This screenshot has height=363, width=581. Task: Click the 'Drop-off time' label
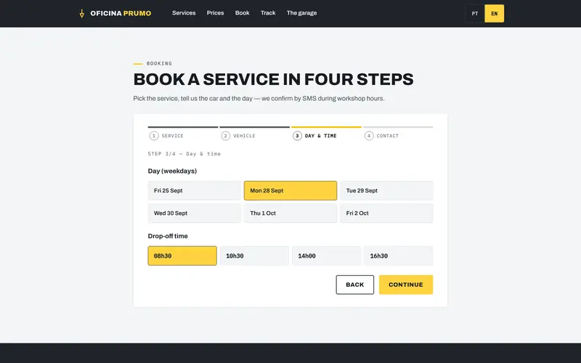168,237
